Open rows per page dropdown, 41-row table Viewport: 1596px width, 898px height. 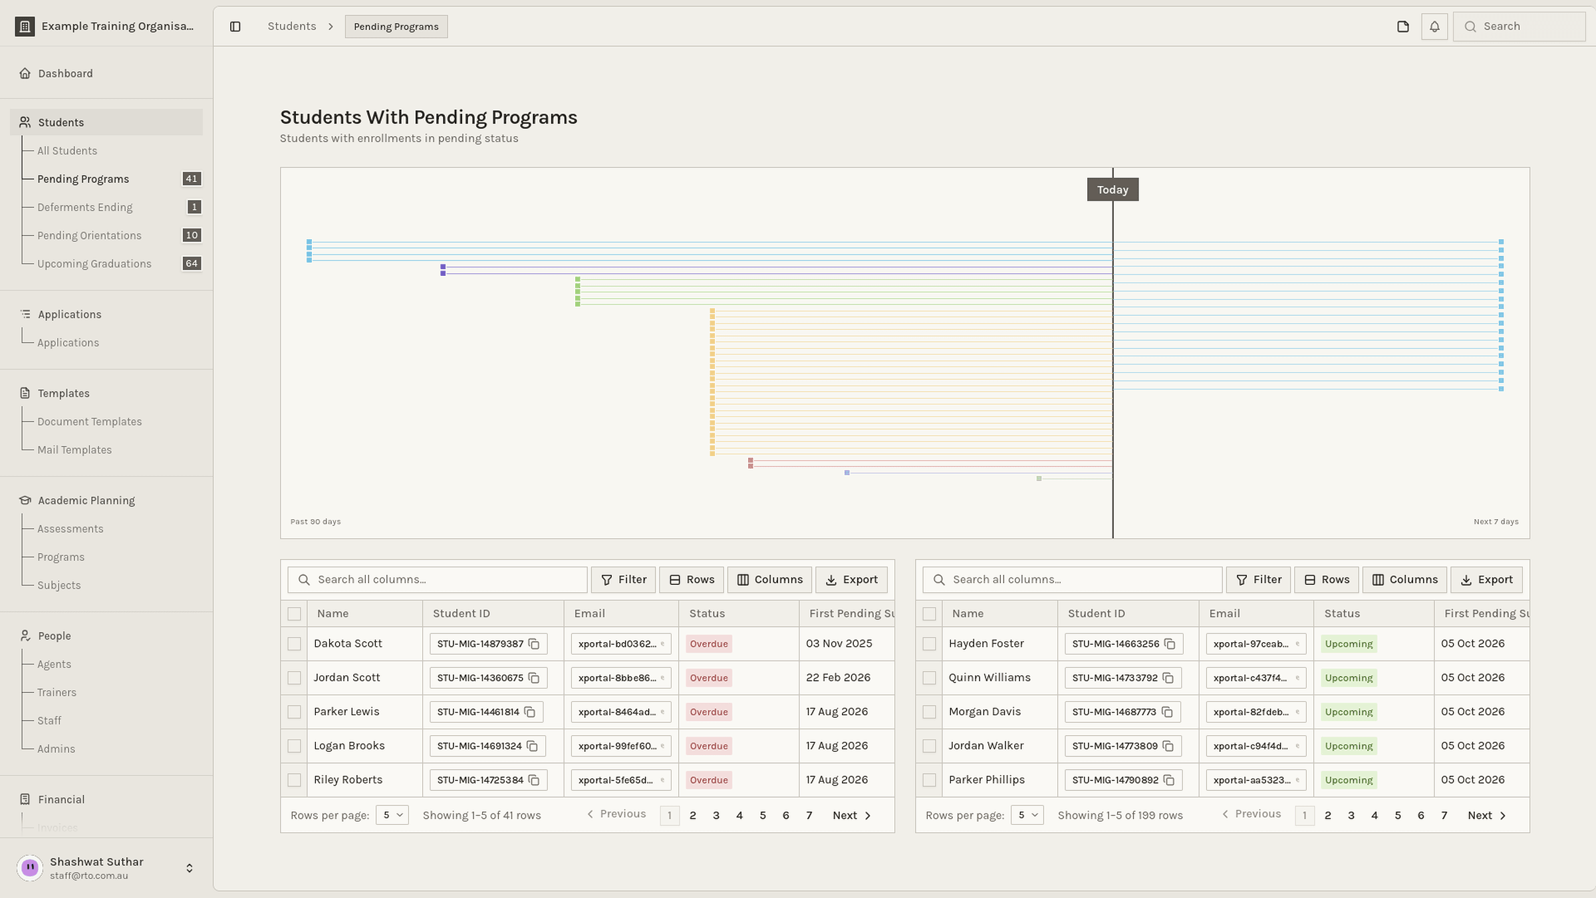coord(392,815)
